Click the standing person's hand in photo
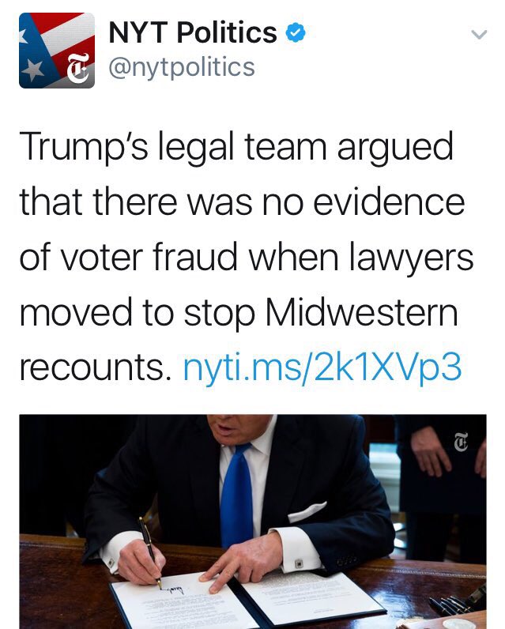Screen dimensions: 505x629 [430, 450]
